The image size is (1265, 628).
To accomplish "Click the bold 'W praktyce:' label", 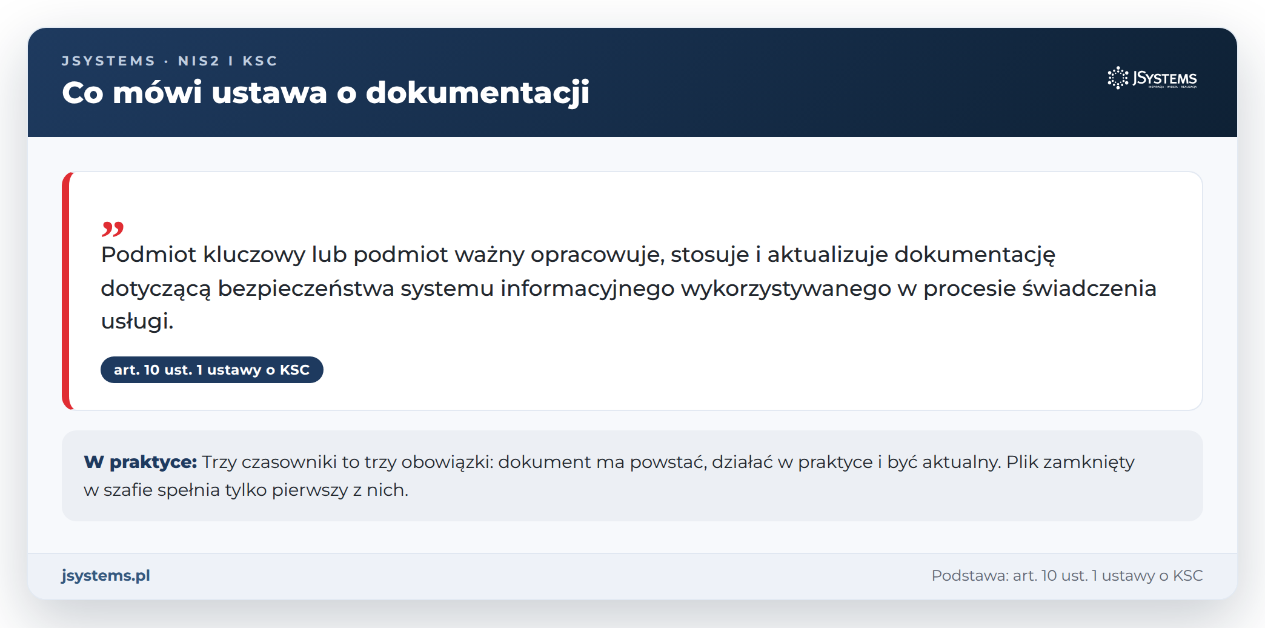I will click(141, 462).
